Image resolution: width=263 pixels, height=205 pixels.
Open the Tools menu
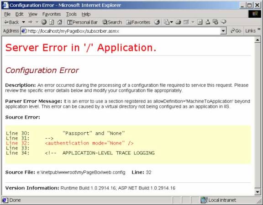tap(71, 14)
